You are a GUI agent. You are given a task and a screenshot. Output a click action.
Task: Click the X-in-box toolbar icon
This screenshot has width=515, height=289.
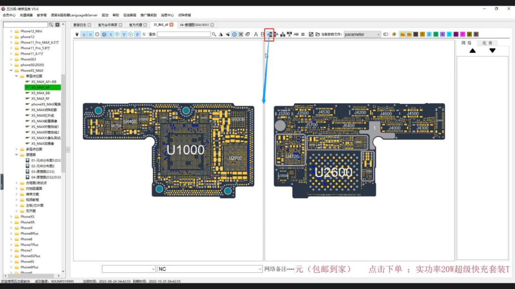pyautogui.click(x=241, y=35)
